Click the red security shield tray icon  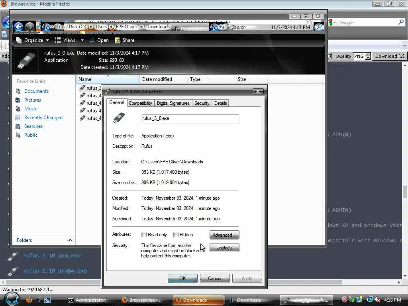click(x=345, y=300)
